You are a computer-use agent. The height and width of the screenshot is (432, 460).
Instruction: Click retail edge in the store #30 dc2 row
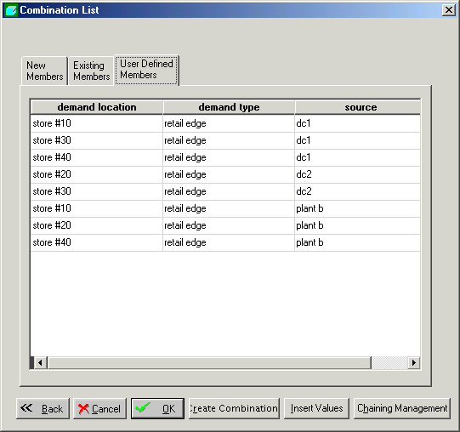click(229, 191)
